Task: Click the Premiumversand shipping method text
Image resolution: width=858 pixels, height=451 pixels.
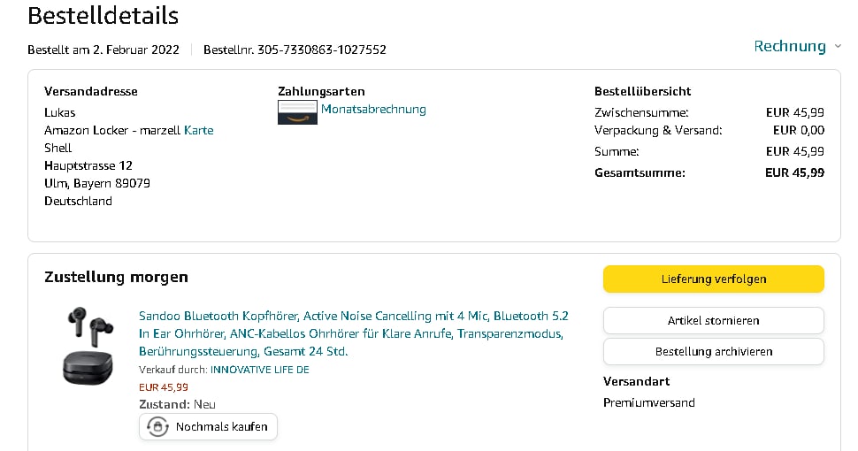Action: pos(648,402)
